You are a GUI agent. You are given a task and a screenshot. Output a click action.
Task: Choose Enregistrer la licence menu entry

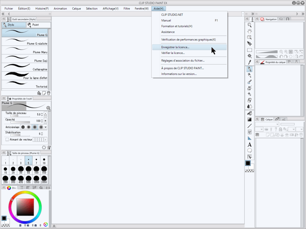[x=189, y=47]
